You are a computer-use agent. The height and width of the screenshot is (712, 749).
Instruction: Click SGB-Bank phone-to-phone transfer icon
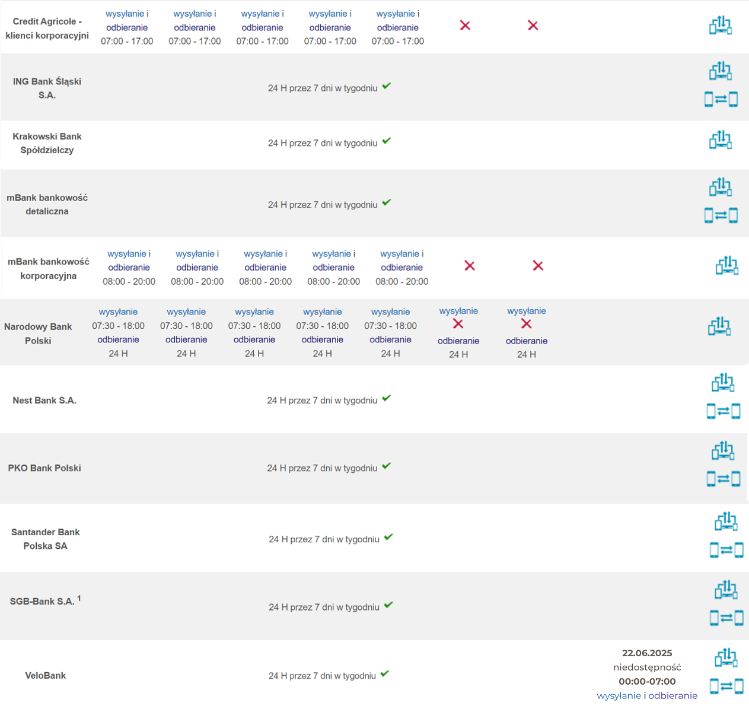[726, 618]
